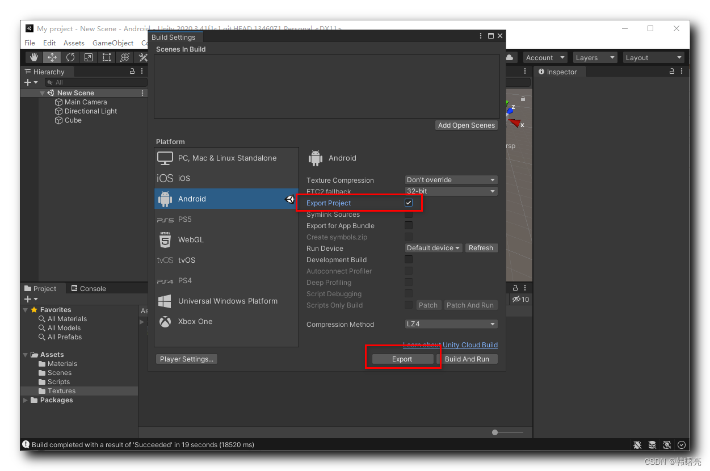Open the ETC2 fallback dropdown
This screenshot has height=471, width=710.
(451, 191)
